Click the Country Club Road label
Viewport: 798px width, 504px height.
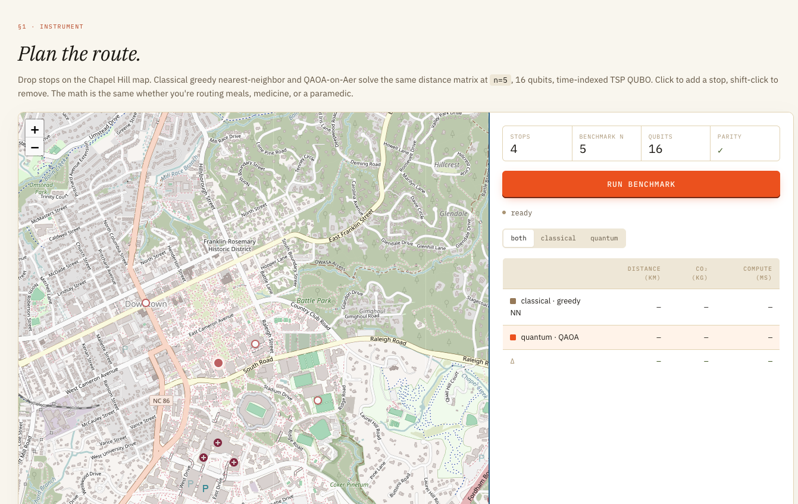tap(311, 316)
